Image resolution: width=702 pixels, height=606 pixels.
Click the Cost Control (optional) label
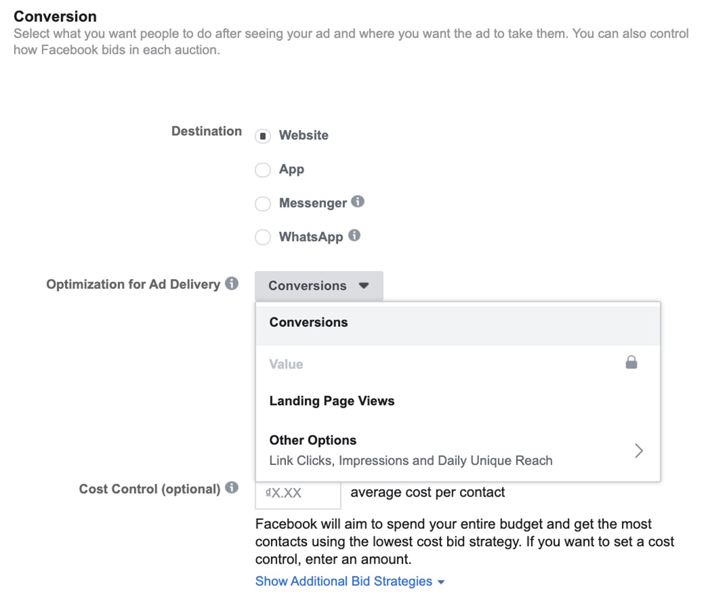pos(149,489)
